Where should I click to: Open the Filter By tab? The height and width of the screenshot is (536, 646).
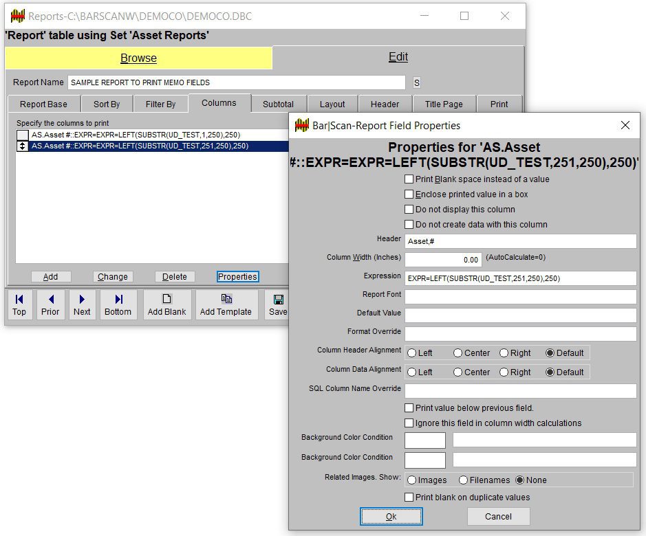[161, 104]
